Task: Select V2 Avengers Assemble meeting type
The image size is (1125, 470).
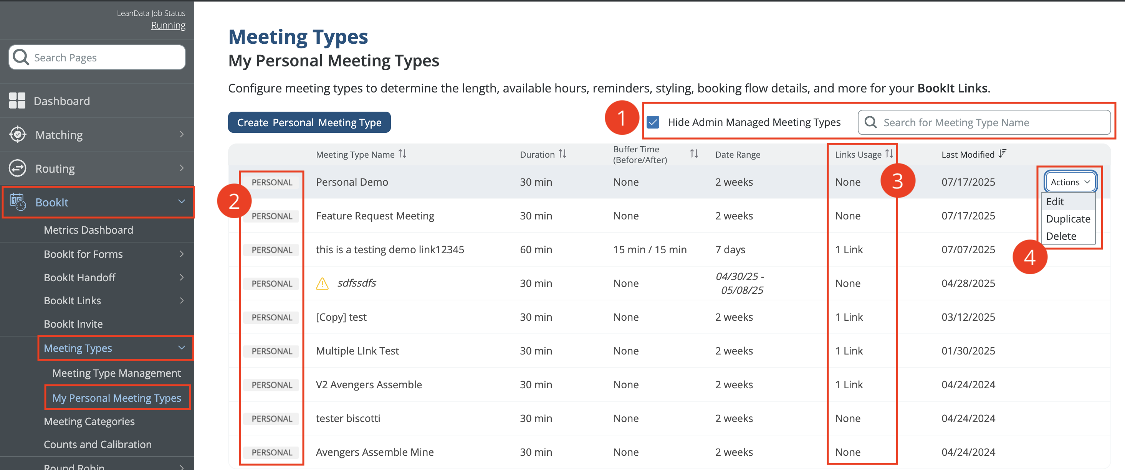Action: 369,384
